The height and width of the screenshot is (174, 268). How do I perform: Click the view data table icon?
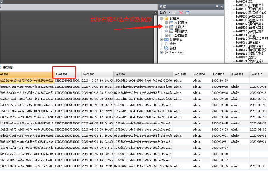pyautogui.click(x=187, y=13)
